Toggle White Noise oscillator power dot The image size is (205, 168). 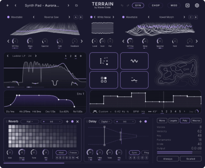pyautogui.click(x=91, y=17)
